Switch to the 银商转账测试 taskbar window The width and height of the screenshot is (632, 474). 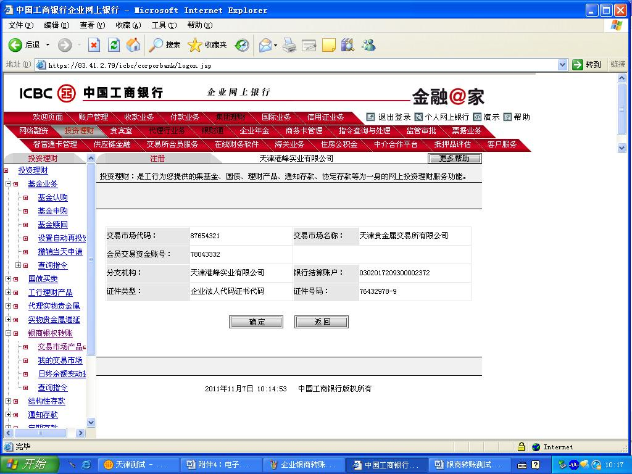point(468,465)
